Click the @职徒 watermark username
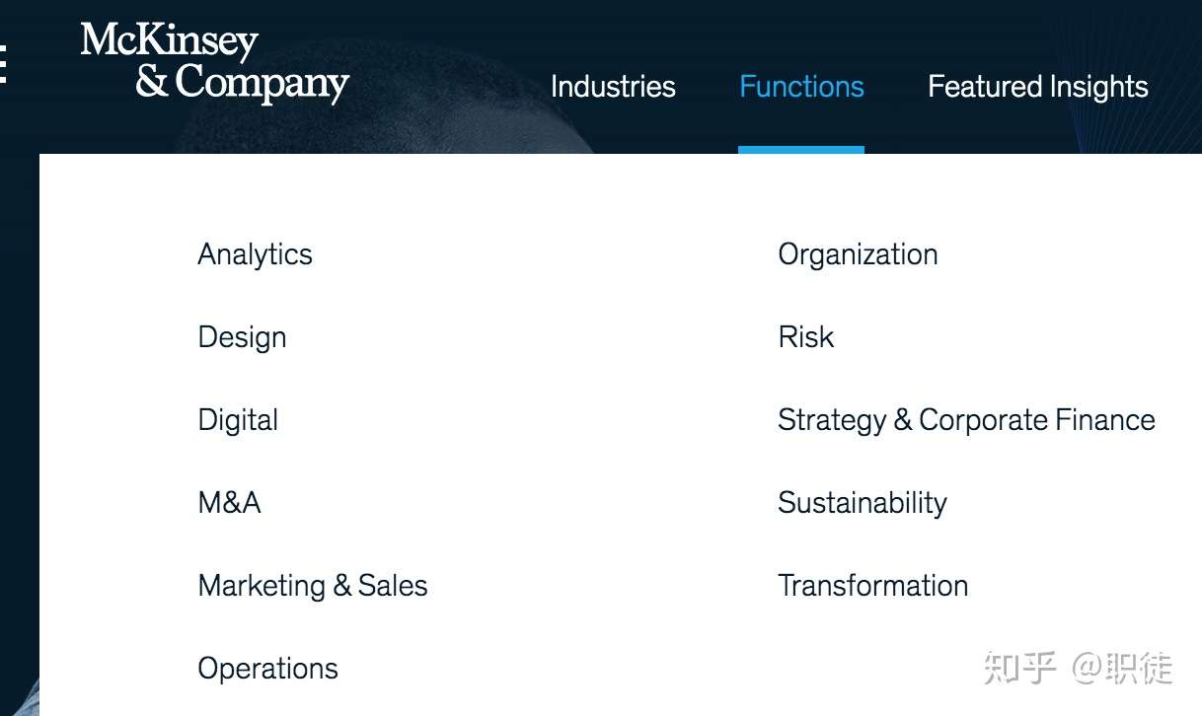 point(1123,668)
